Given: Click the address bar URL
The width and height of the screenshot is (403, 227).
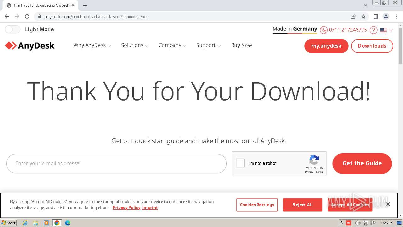Looking at the screenshot, I should click(95, 16).
